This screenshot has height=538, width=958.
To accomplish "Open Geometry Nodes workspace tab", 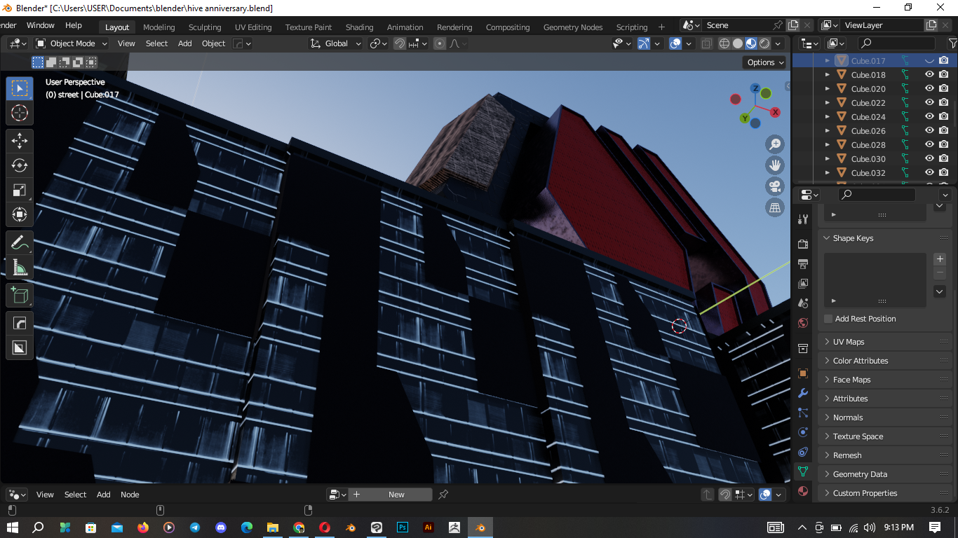I will pyautogui.click(x=573, y=27).
